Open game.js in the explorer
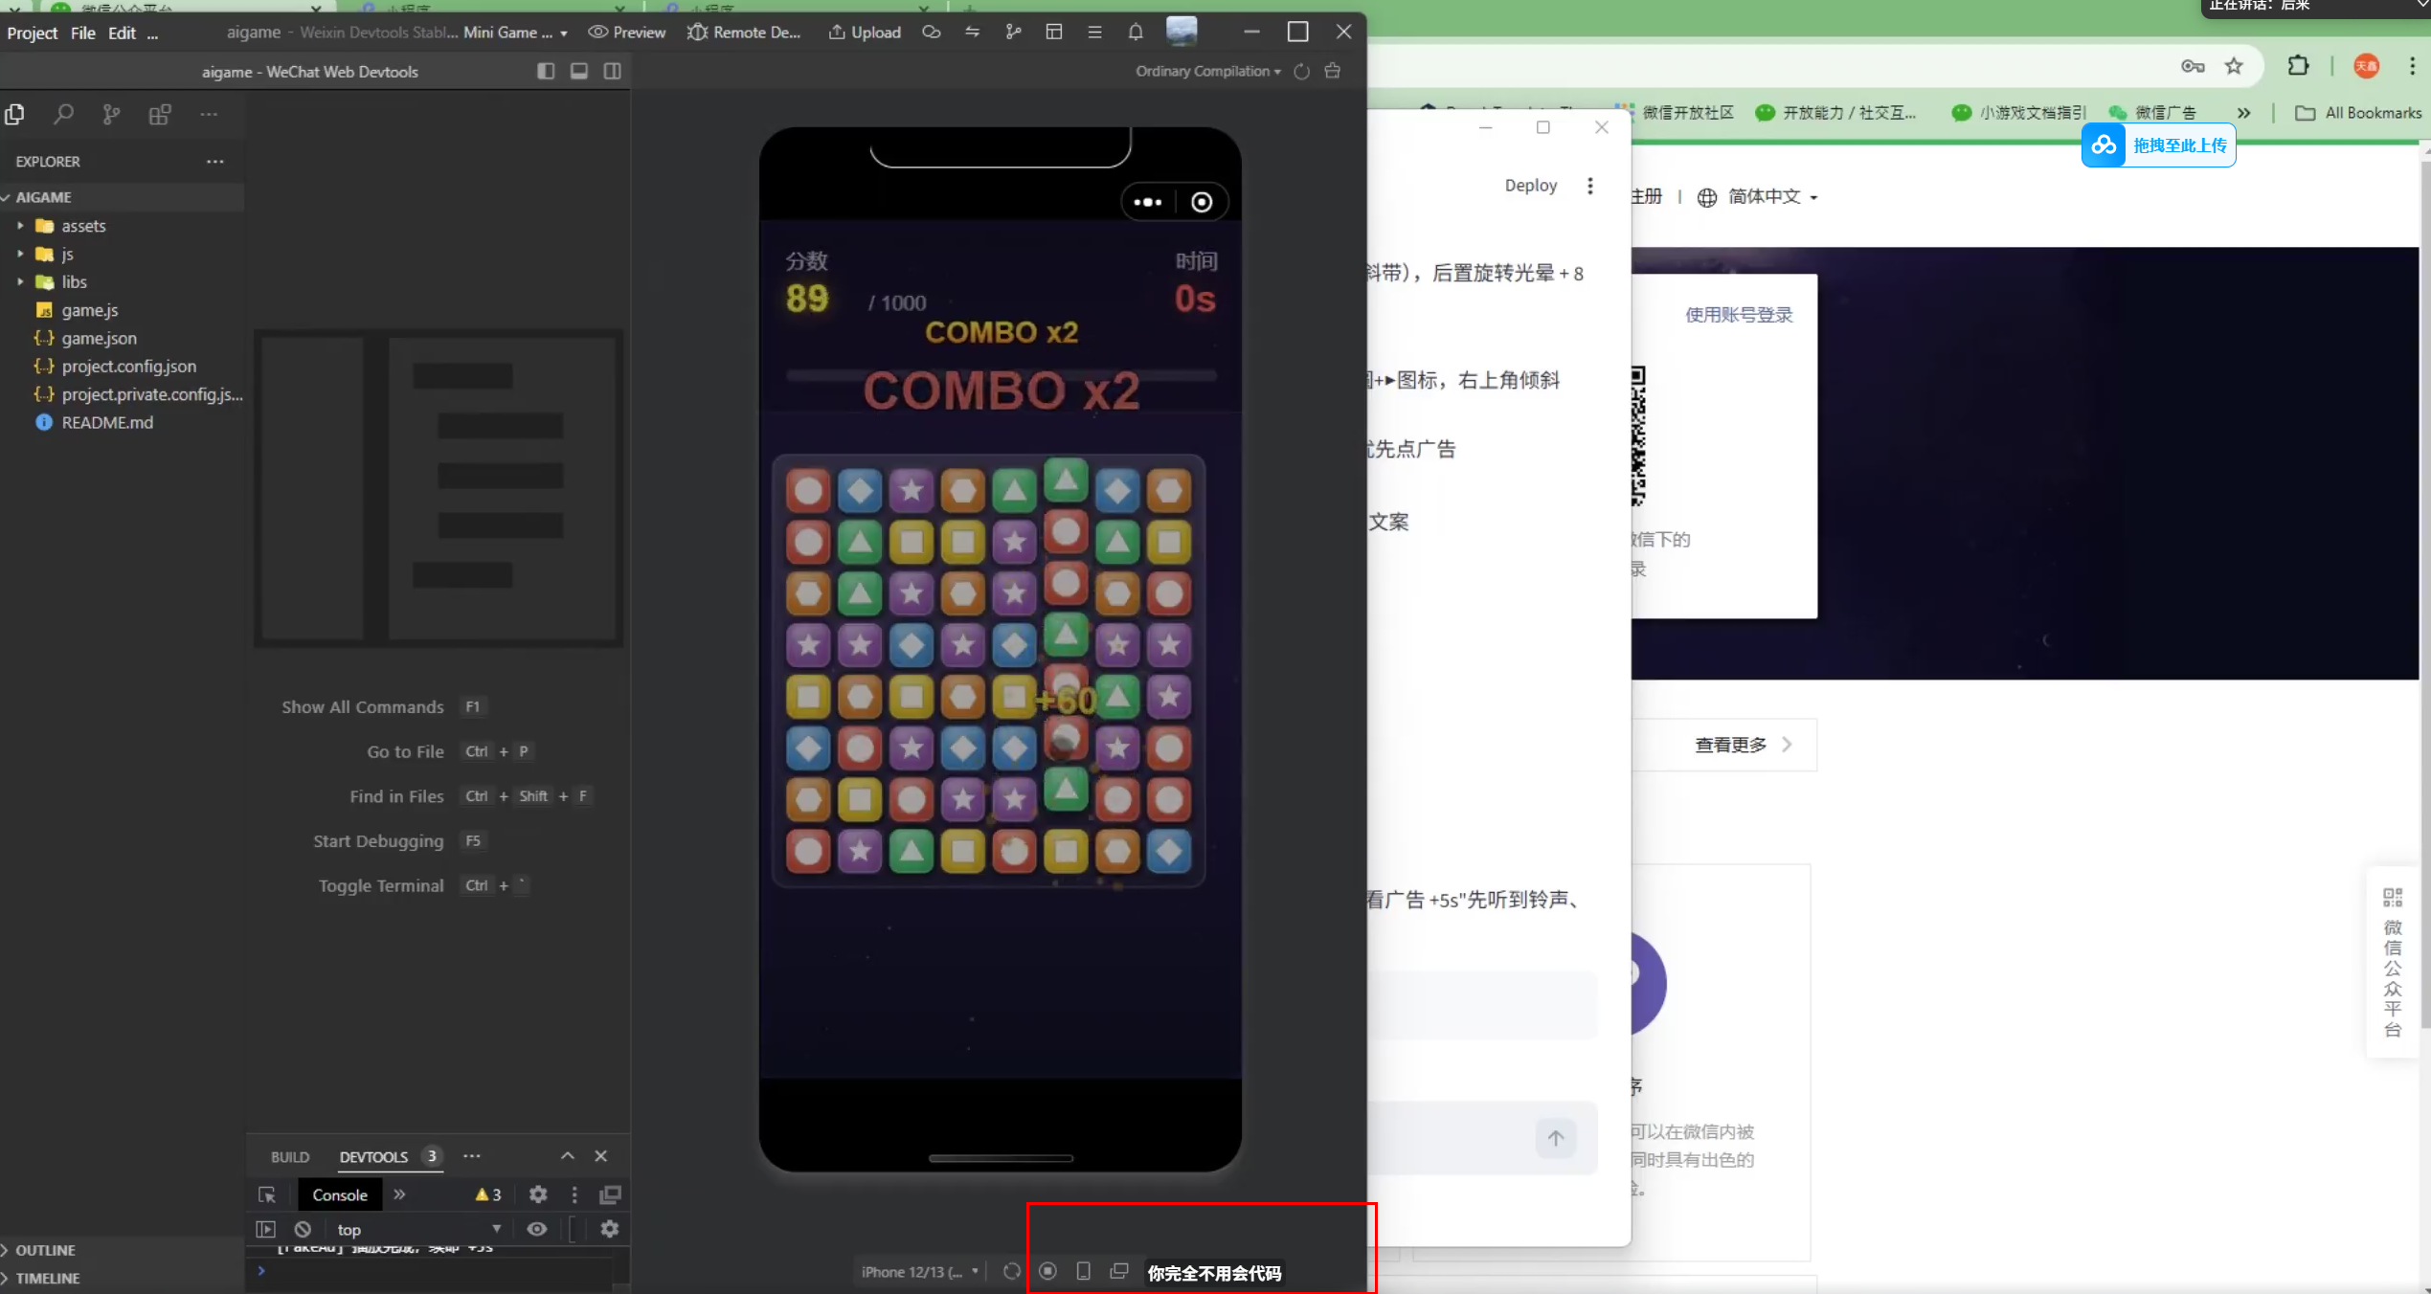Viewport: 2431px width, 1294px height. click(90, 310)
